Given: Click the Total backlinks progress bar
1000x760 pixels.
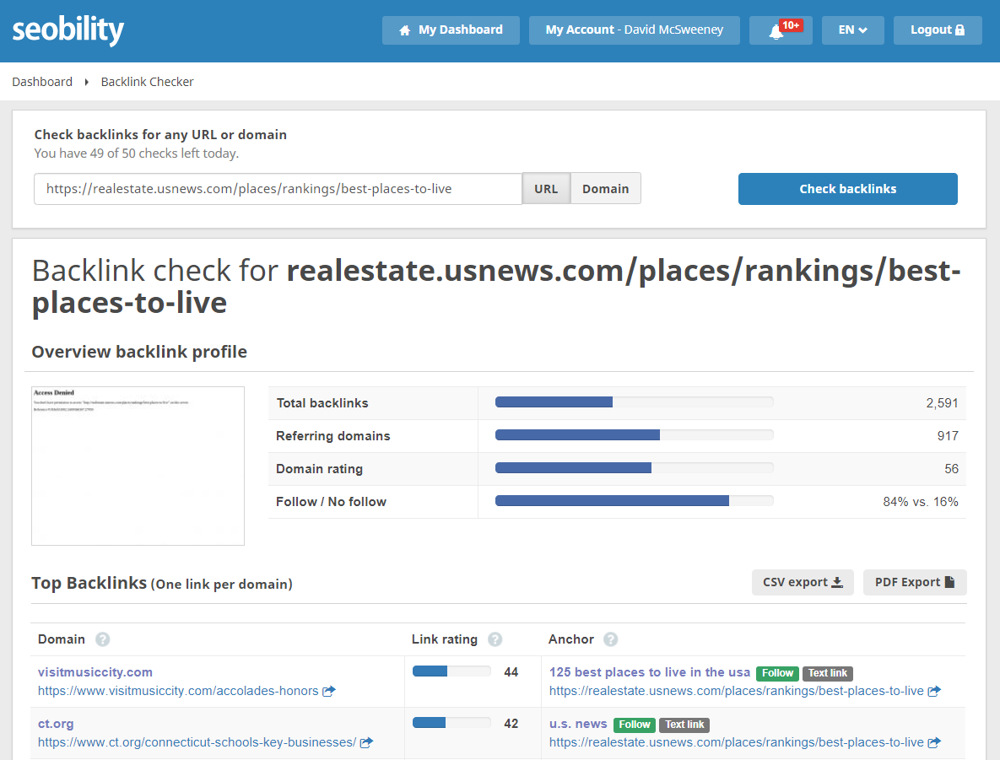Looking at the screenshot, I should click(634, 402).
